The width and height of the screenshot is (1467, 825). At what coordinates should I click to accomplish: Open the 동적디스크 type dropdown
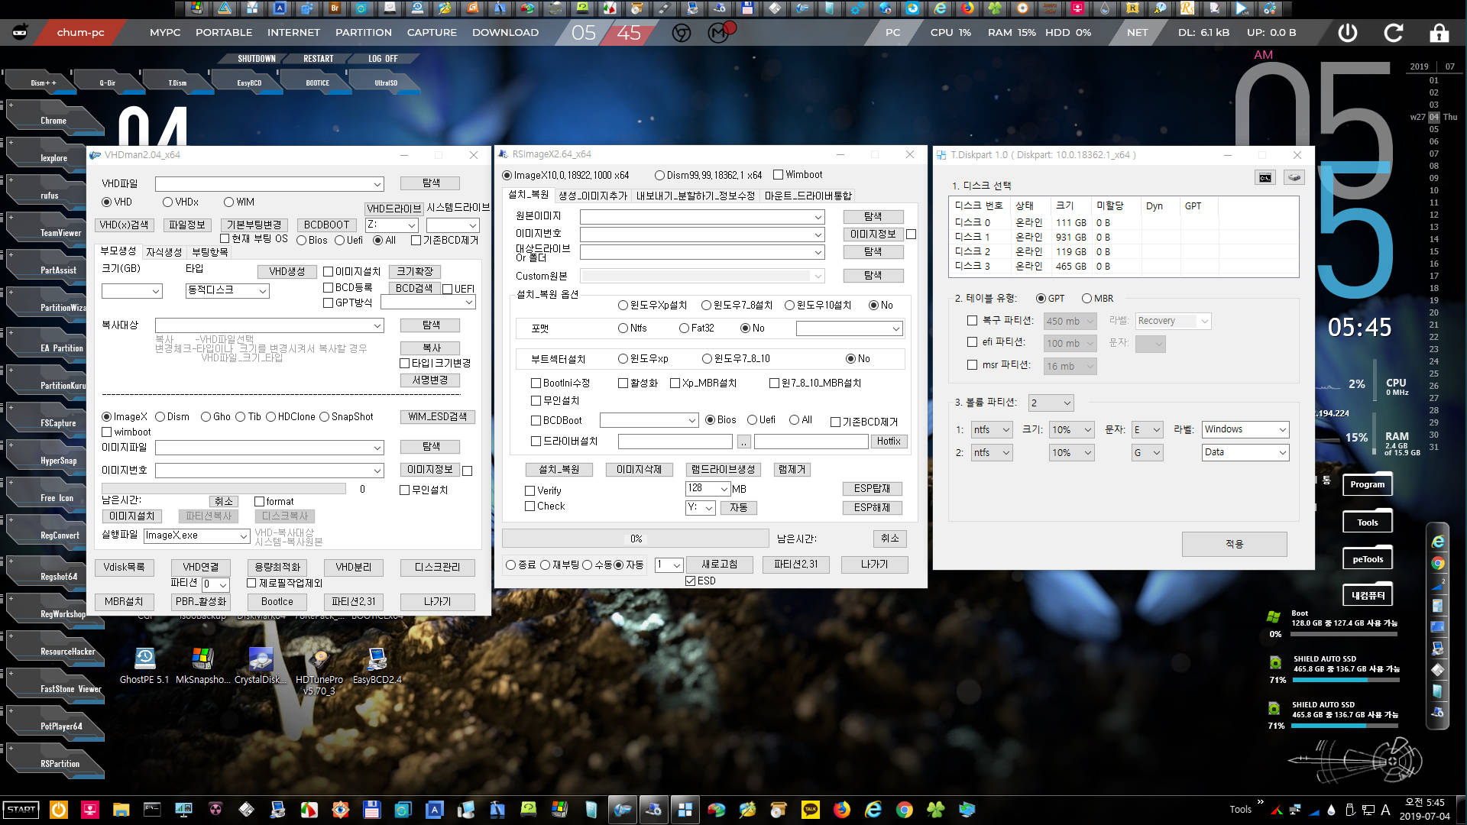(262, 291)
